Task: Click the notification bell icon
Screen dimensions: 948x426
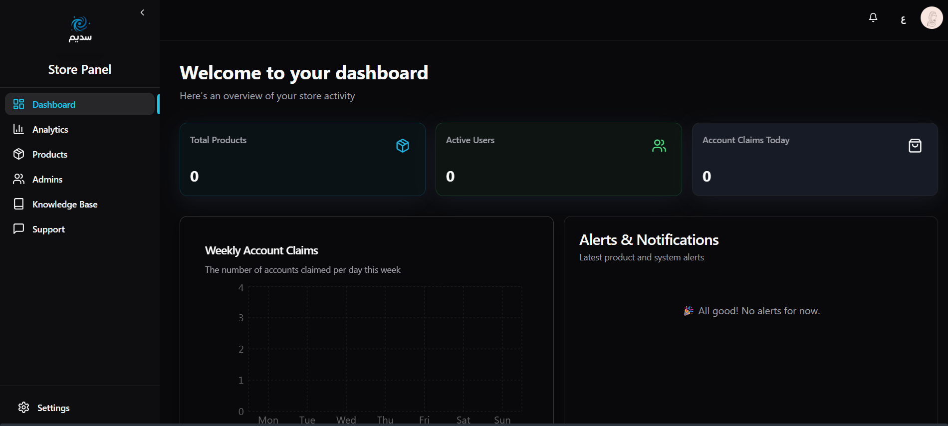Action: point(873,18)
